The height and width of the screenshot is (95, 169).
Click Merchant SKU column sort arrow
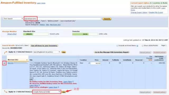pos(27,60)
